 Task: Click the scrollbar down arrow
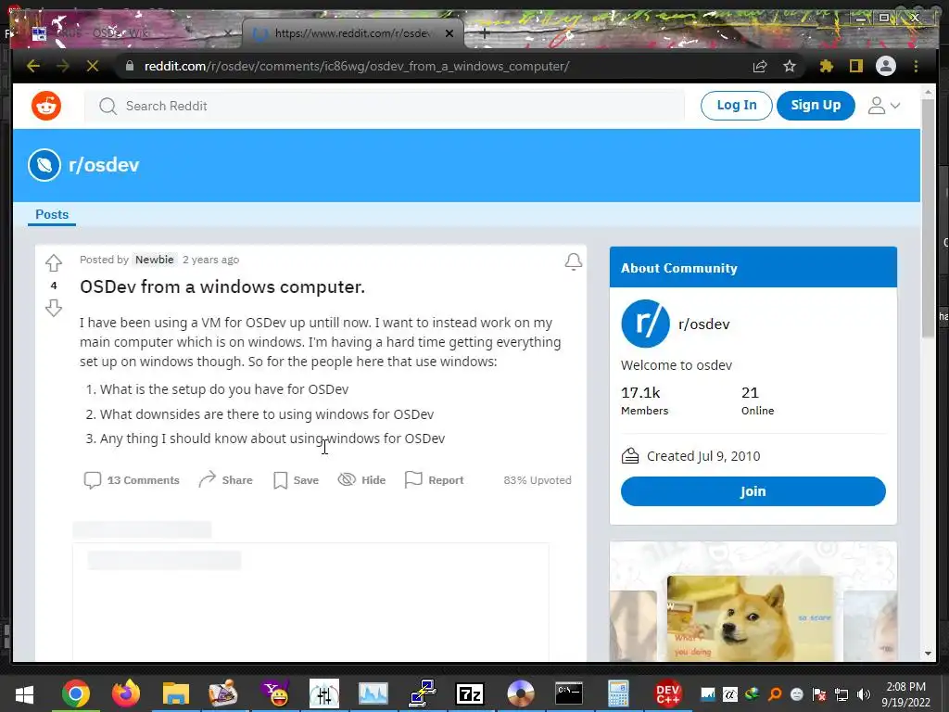pos(928,654)
